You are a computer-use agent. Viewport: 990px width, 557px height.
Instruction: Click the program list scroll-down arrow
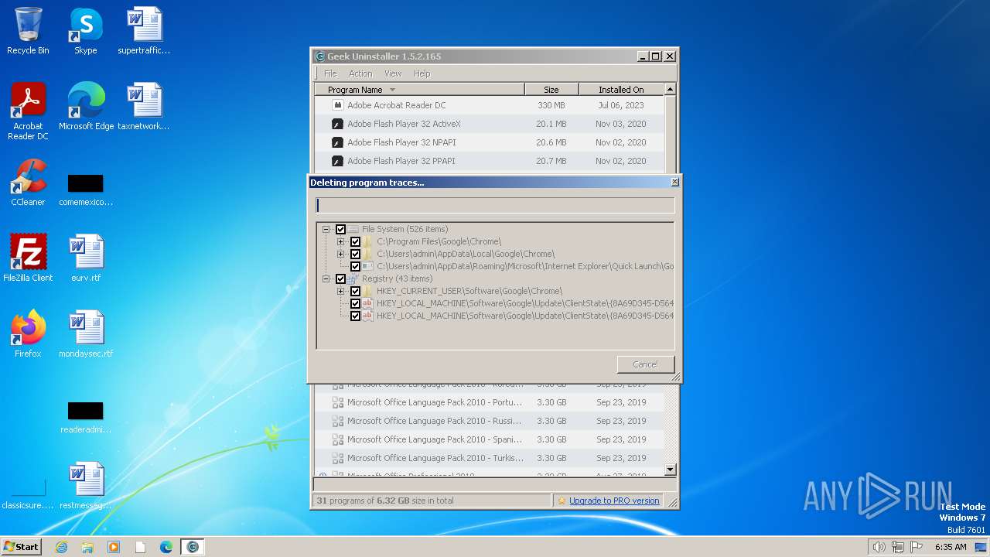670,470
